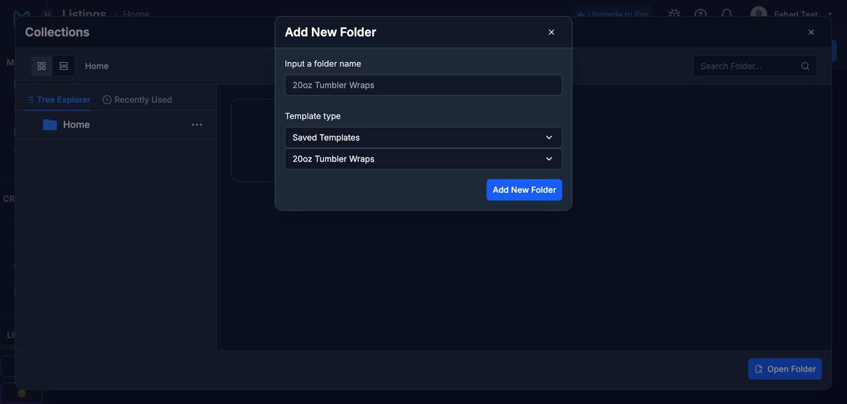Click the Home folder icon in tree
The height and width of the screenshot is (404, 847).
click(50, 125)
